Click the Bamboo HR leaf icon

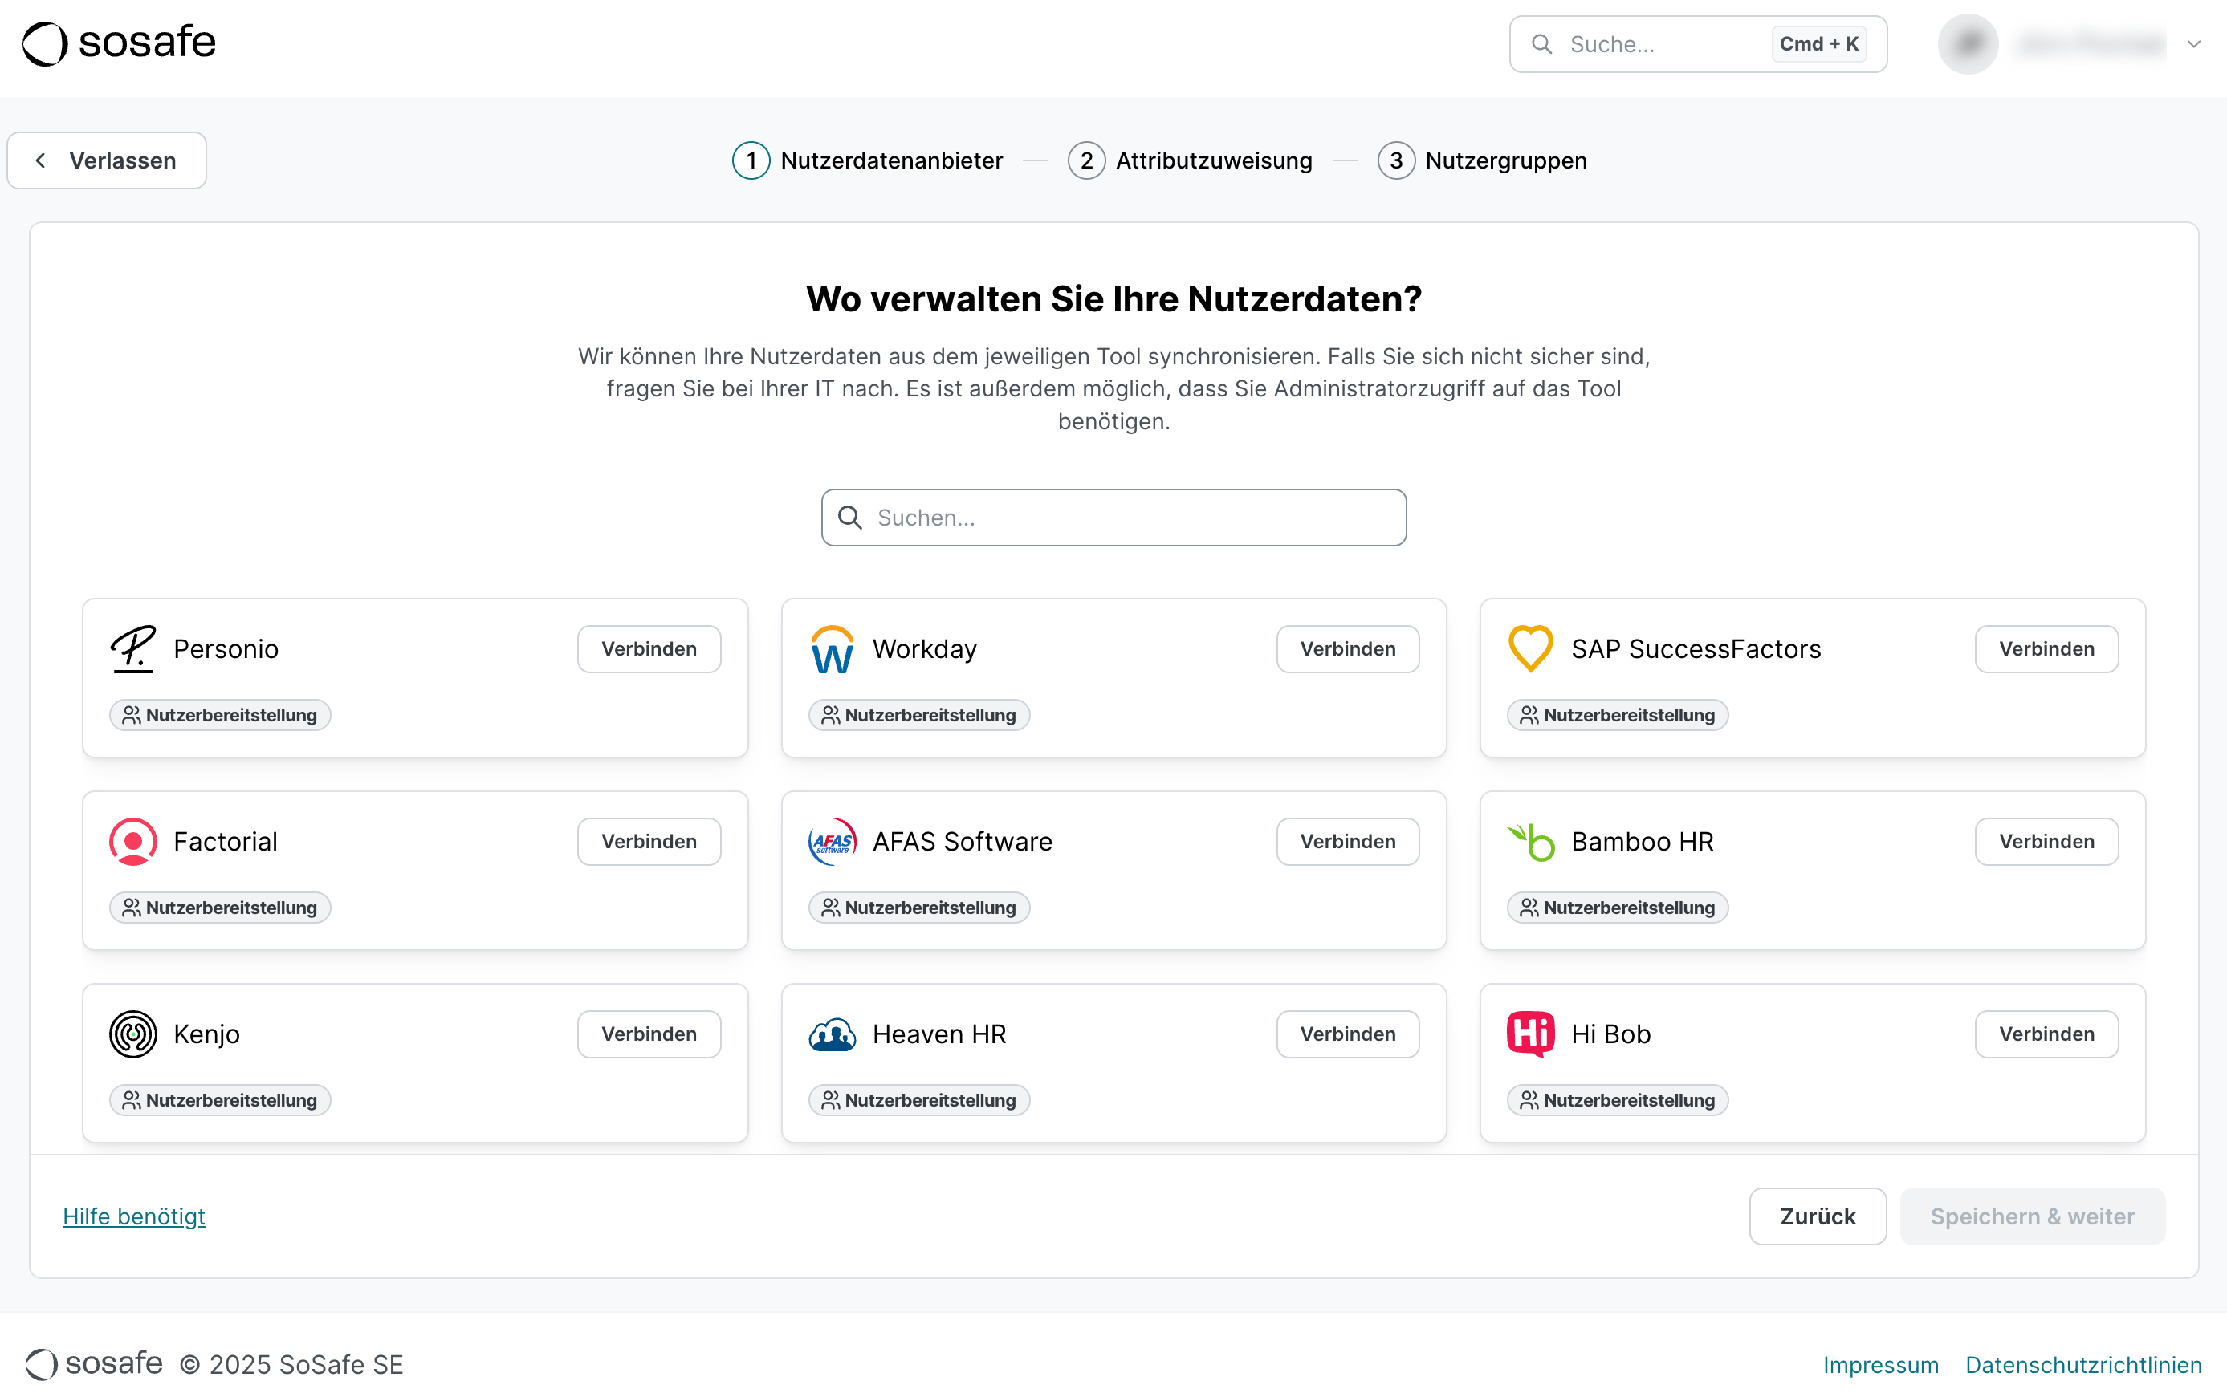[x=1530, y=841]
